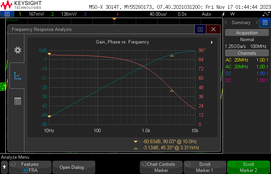
Task: Toggle the FRA feature checkbox
Action: pos(25,170)
